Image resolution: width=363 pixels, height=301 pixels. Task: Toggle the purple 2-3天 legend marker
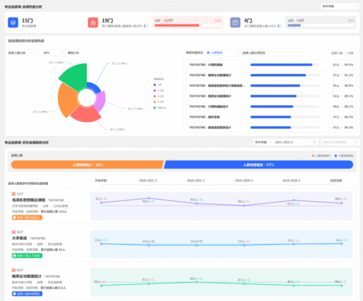[x=155, y=90]
